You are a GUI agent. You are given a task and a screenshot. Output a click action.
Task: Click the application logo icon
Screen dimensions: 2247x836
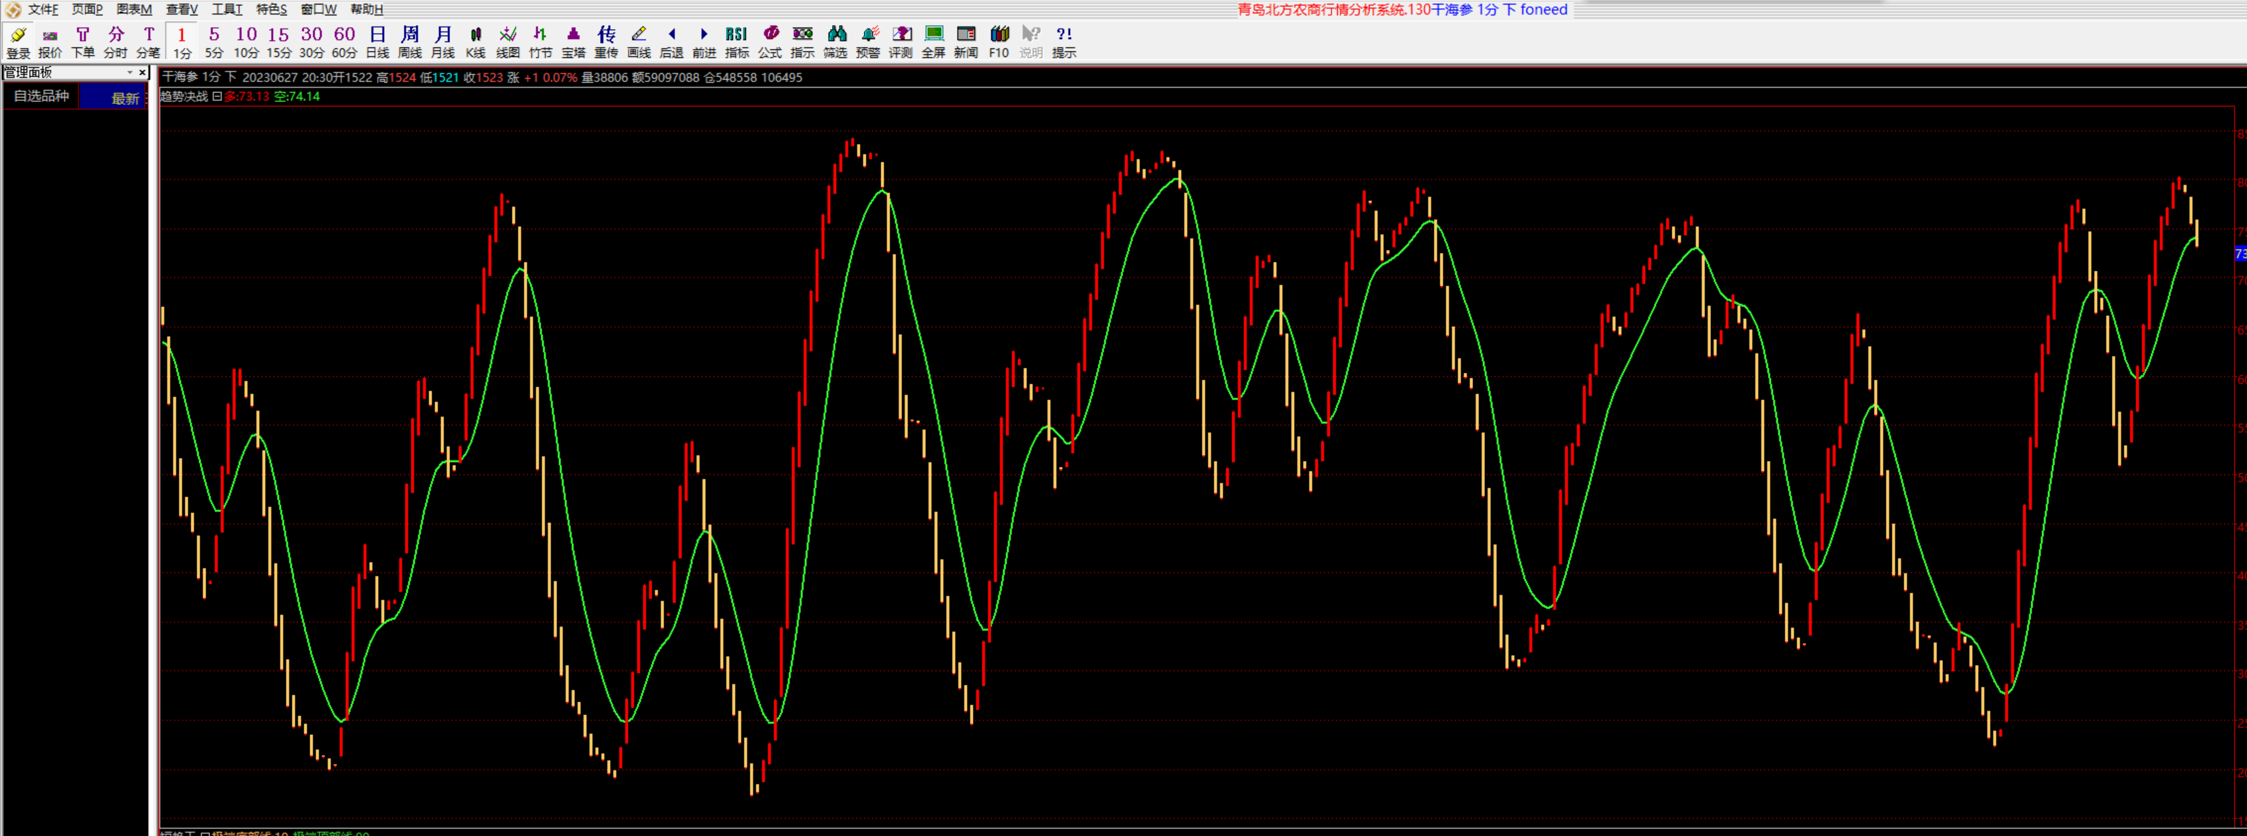point(12,10)
